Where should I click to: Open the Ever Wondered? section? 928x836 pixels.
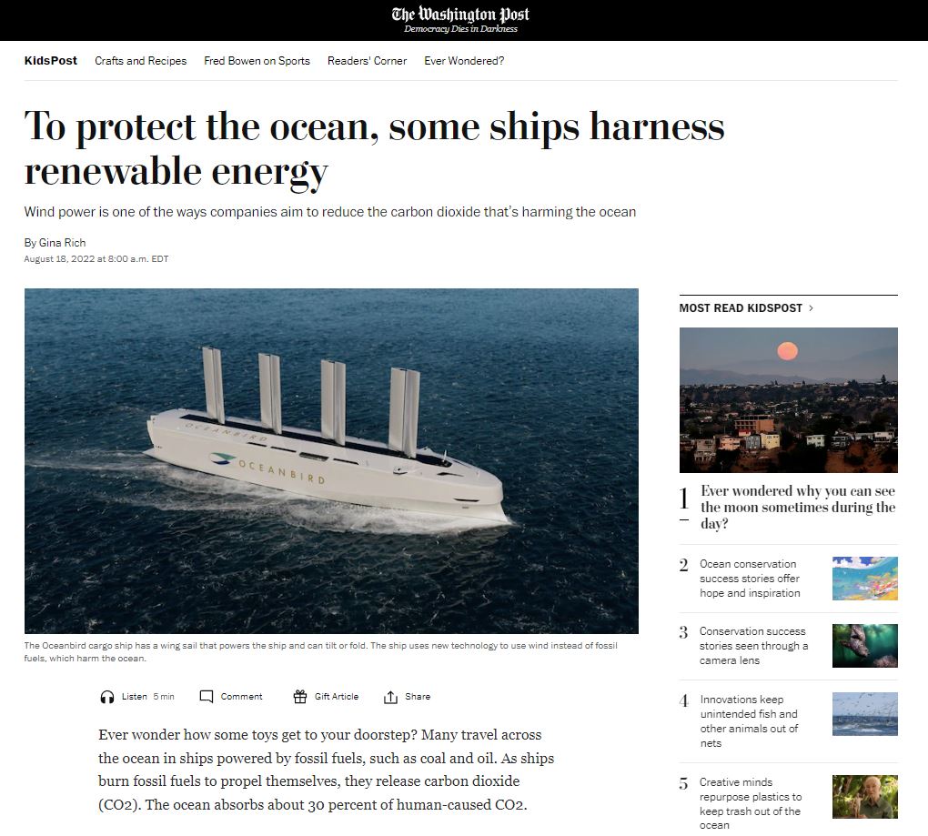click(x=464, y=60)
